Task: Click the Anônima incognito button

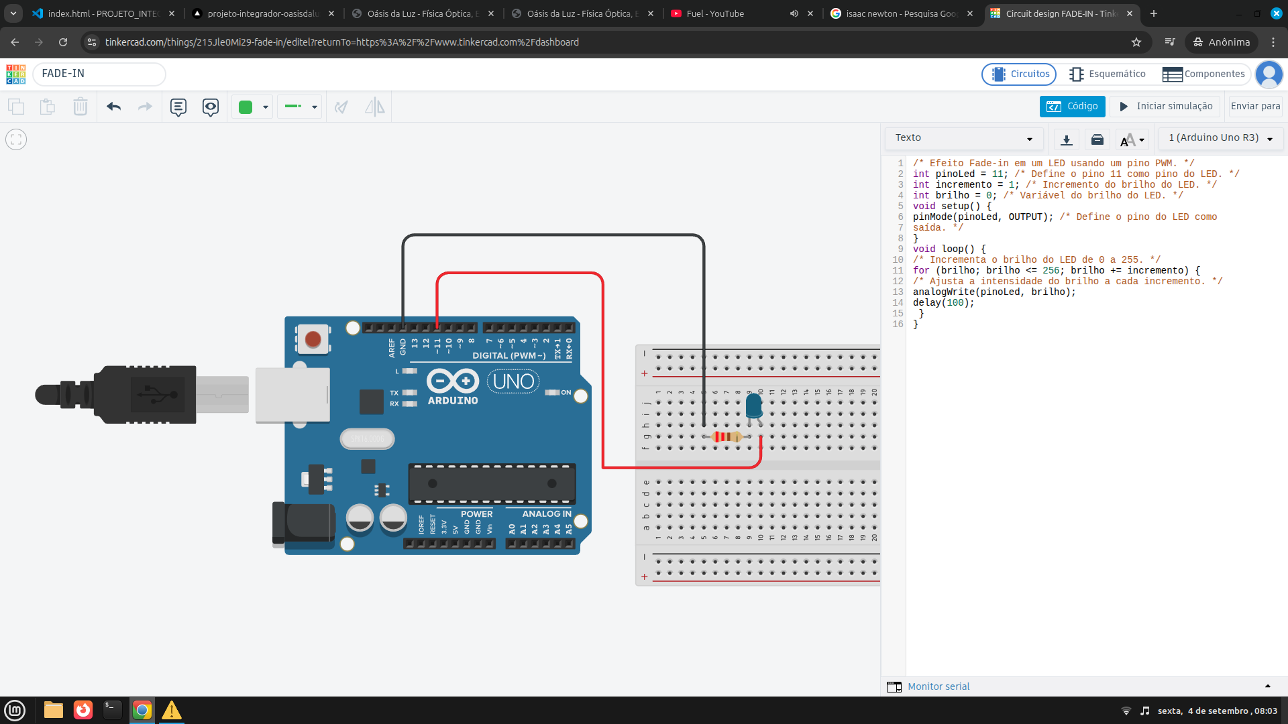Action: point(1222,42)
